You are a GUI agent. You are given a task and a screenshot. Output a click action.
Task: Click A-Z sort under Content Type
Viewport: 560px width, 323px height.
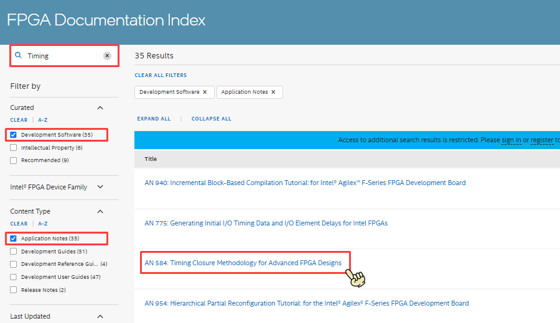[43, 224]
